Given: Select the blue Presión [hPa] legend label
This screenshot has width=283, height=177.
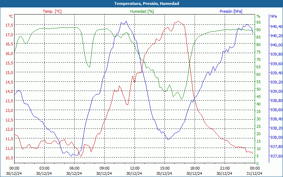Looking at the screenshot, I should click(231, 11).
